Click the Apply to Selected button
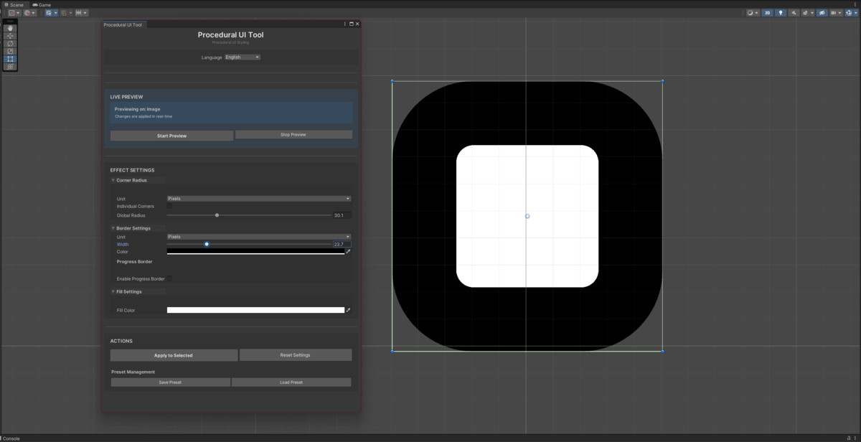 [174, 354]
